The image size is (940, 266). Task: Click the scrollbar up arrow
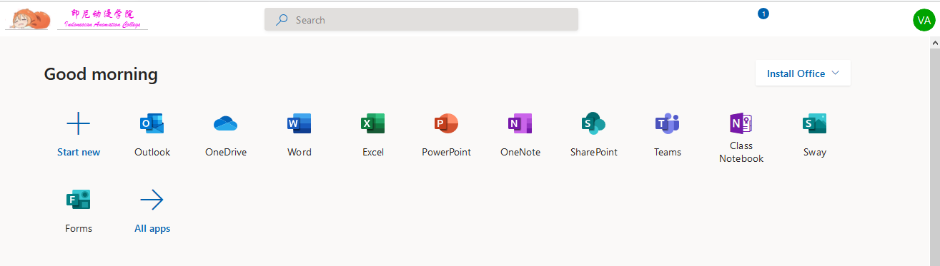(935, 43)
